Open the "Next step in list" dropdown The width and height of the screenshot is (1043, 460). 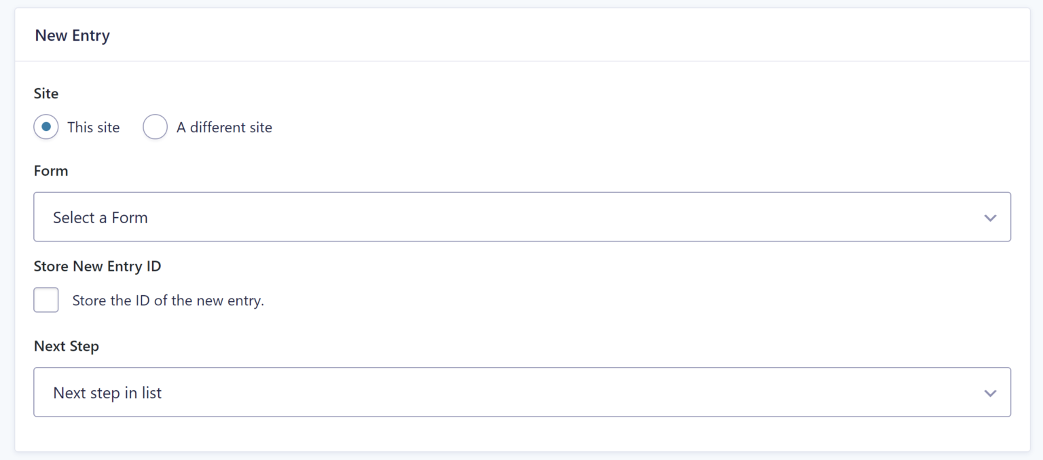(521, 392)
